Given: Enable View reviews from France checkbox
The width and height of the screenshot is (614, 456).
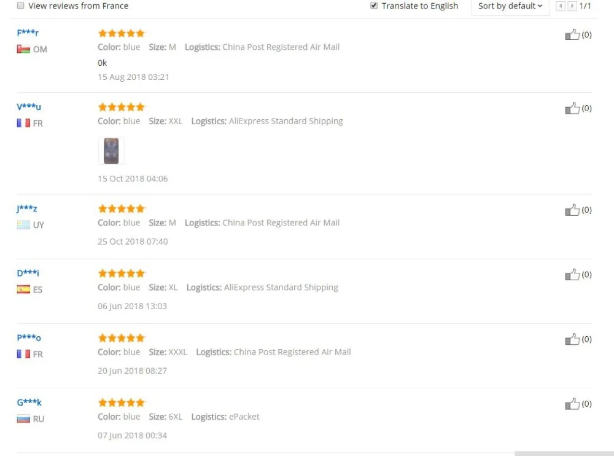Looking at the screenshot, I should 21,6.
